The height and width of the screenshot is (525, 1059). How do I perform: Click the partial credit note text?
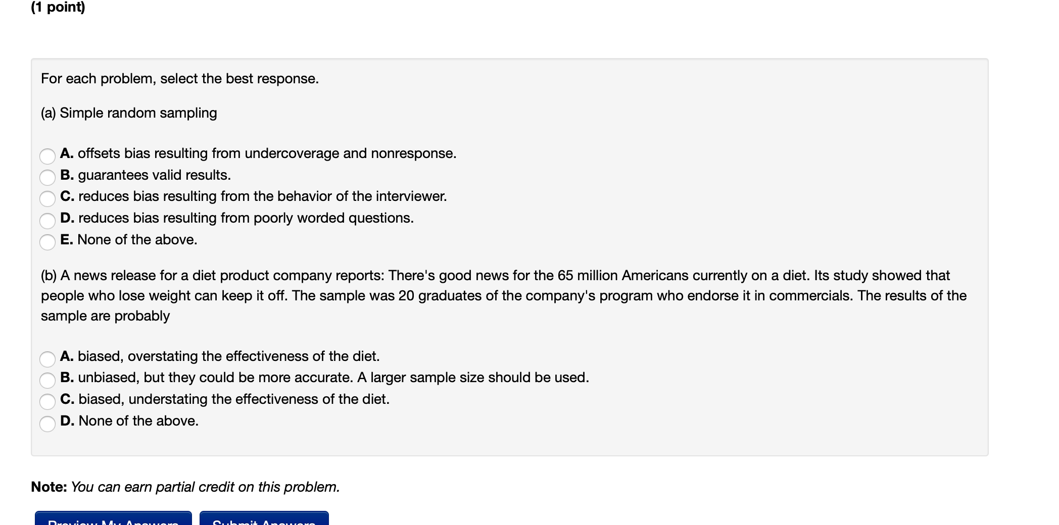[x=185, y=487]
